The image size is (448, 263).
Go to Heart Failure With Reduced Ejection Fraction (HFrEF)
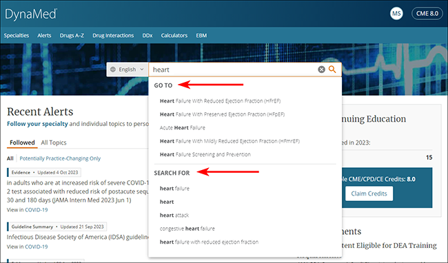tap(220, 101)
